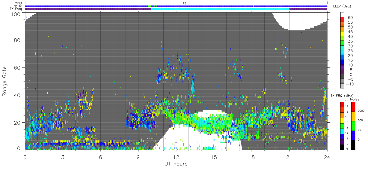Click the 16 label on TX FRQ legend

pyautogui.click(x=346, y=112)
